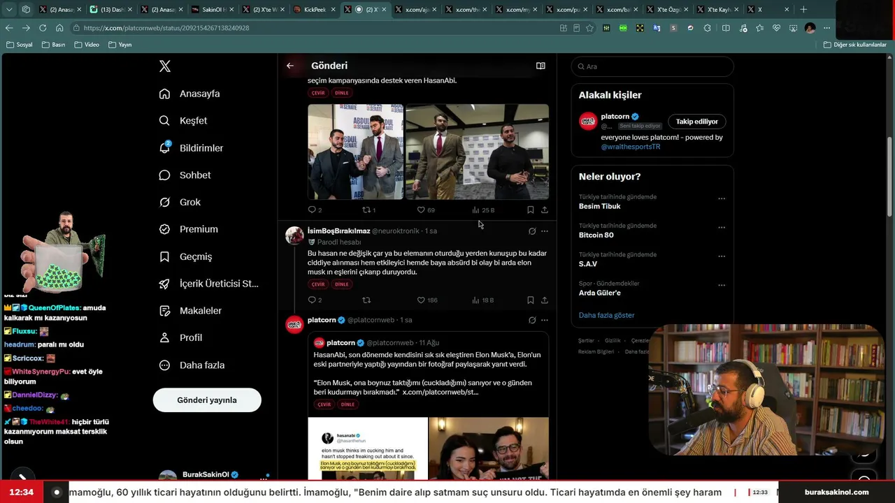The height and width of the screenshot is (503, 895).
Task: Open the browser profile avatar
Action: tap(810, 28)
